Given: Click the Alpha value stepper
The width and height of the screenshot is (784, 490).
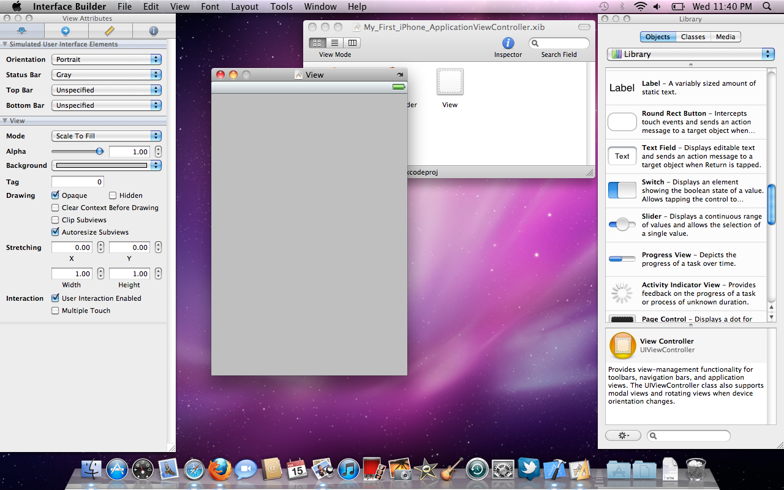Looking at the screenshot, I should click(x=158, y=151).
